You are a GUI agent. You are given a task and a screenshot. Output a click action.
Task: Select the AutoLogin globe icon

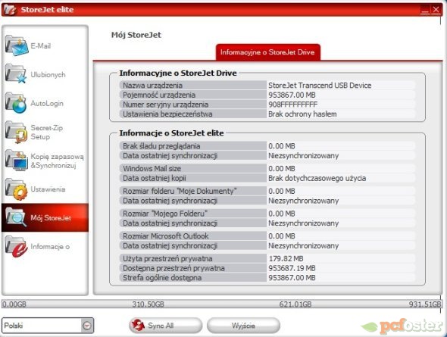(x=16, y=103)
